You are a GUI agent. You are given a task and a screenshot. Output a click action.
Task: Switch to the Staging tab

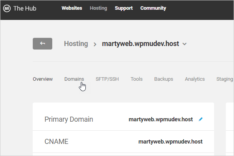225,79
